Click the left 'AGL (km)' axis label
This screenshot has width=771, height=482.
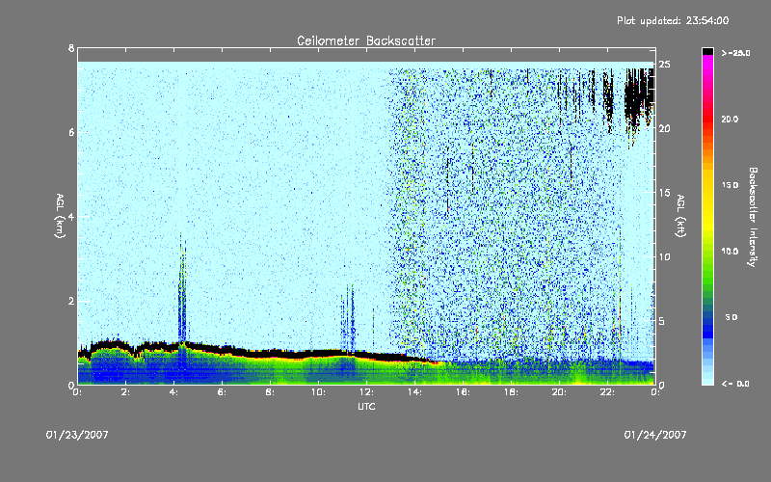[60, 216]
